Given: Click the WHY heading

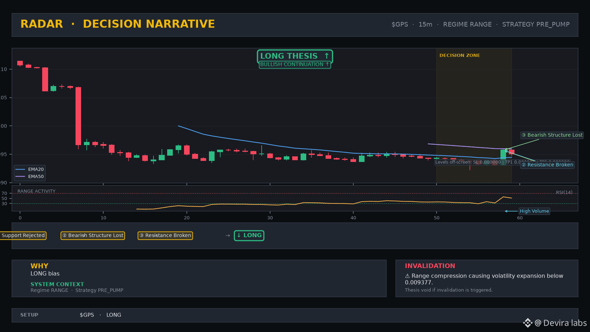Looking at the screenshot, I should [x=39, y=266].
